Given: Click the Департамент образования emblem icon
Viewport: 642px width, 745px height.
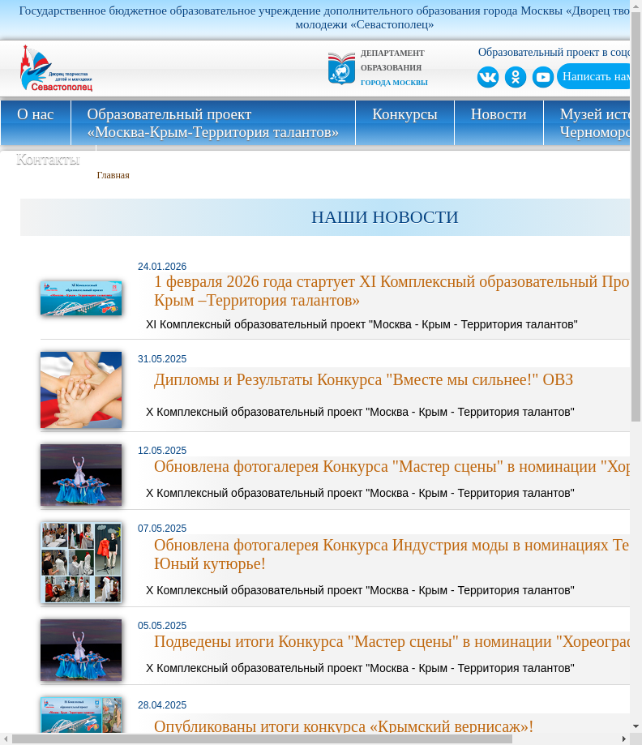Looking at the screenshot, I should (x=341, y=68).
